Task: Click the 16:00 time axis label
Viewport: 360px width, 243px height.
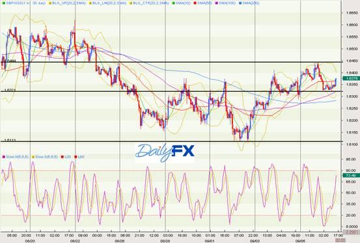Action: tap(225, 235)
